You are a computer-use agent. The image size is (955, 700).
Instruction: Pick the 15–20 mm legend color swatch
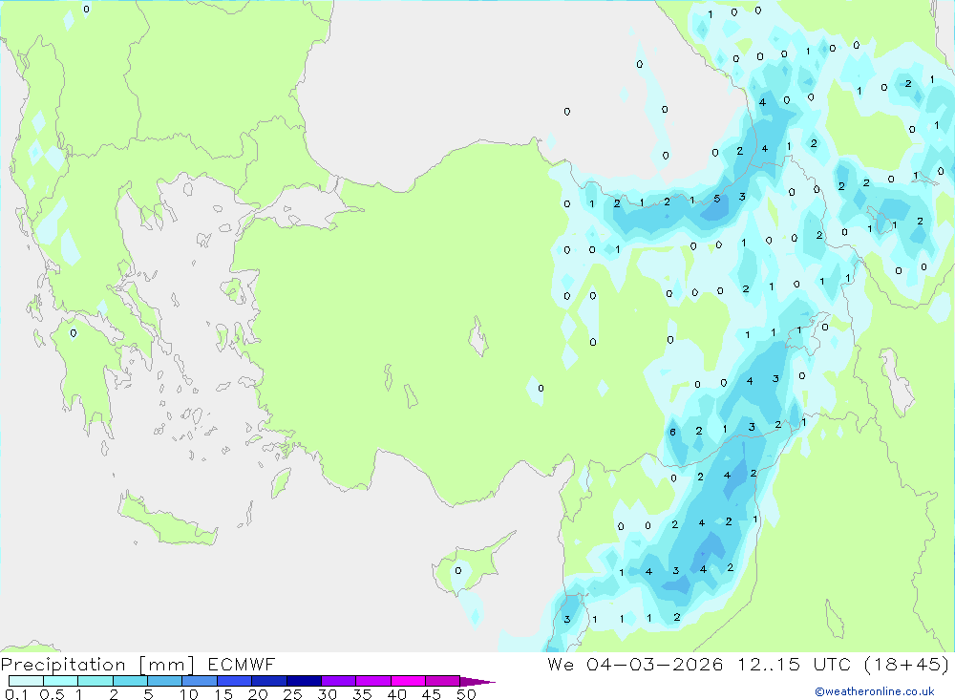235,681
